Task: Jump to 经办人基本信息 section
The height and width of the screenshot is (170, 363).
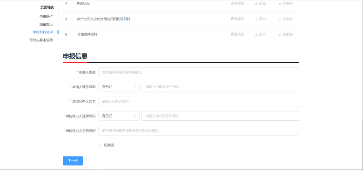Action: [x=41, y=40]
